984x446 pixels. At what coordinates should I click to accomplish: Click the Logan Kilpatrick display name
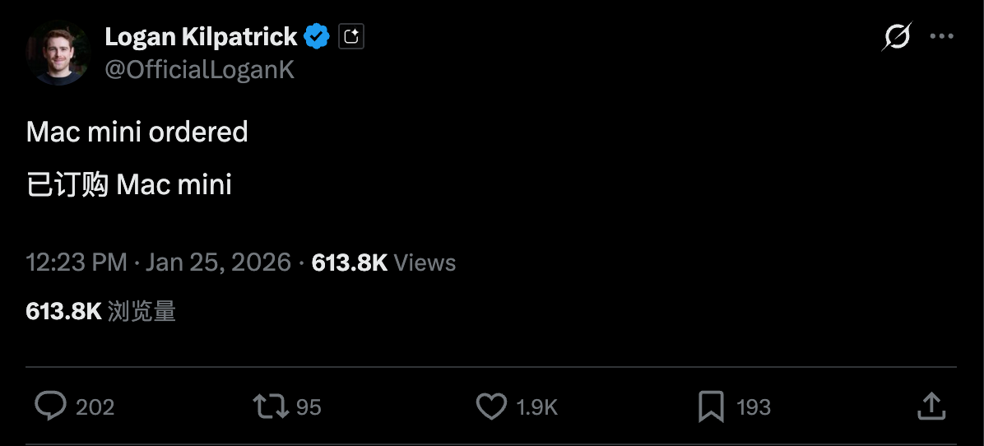201,37
